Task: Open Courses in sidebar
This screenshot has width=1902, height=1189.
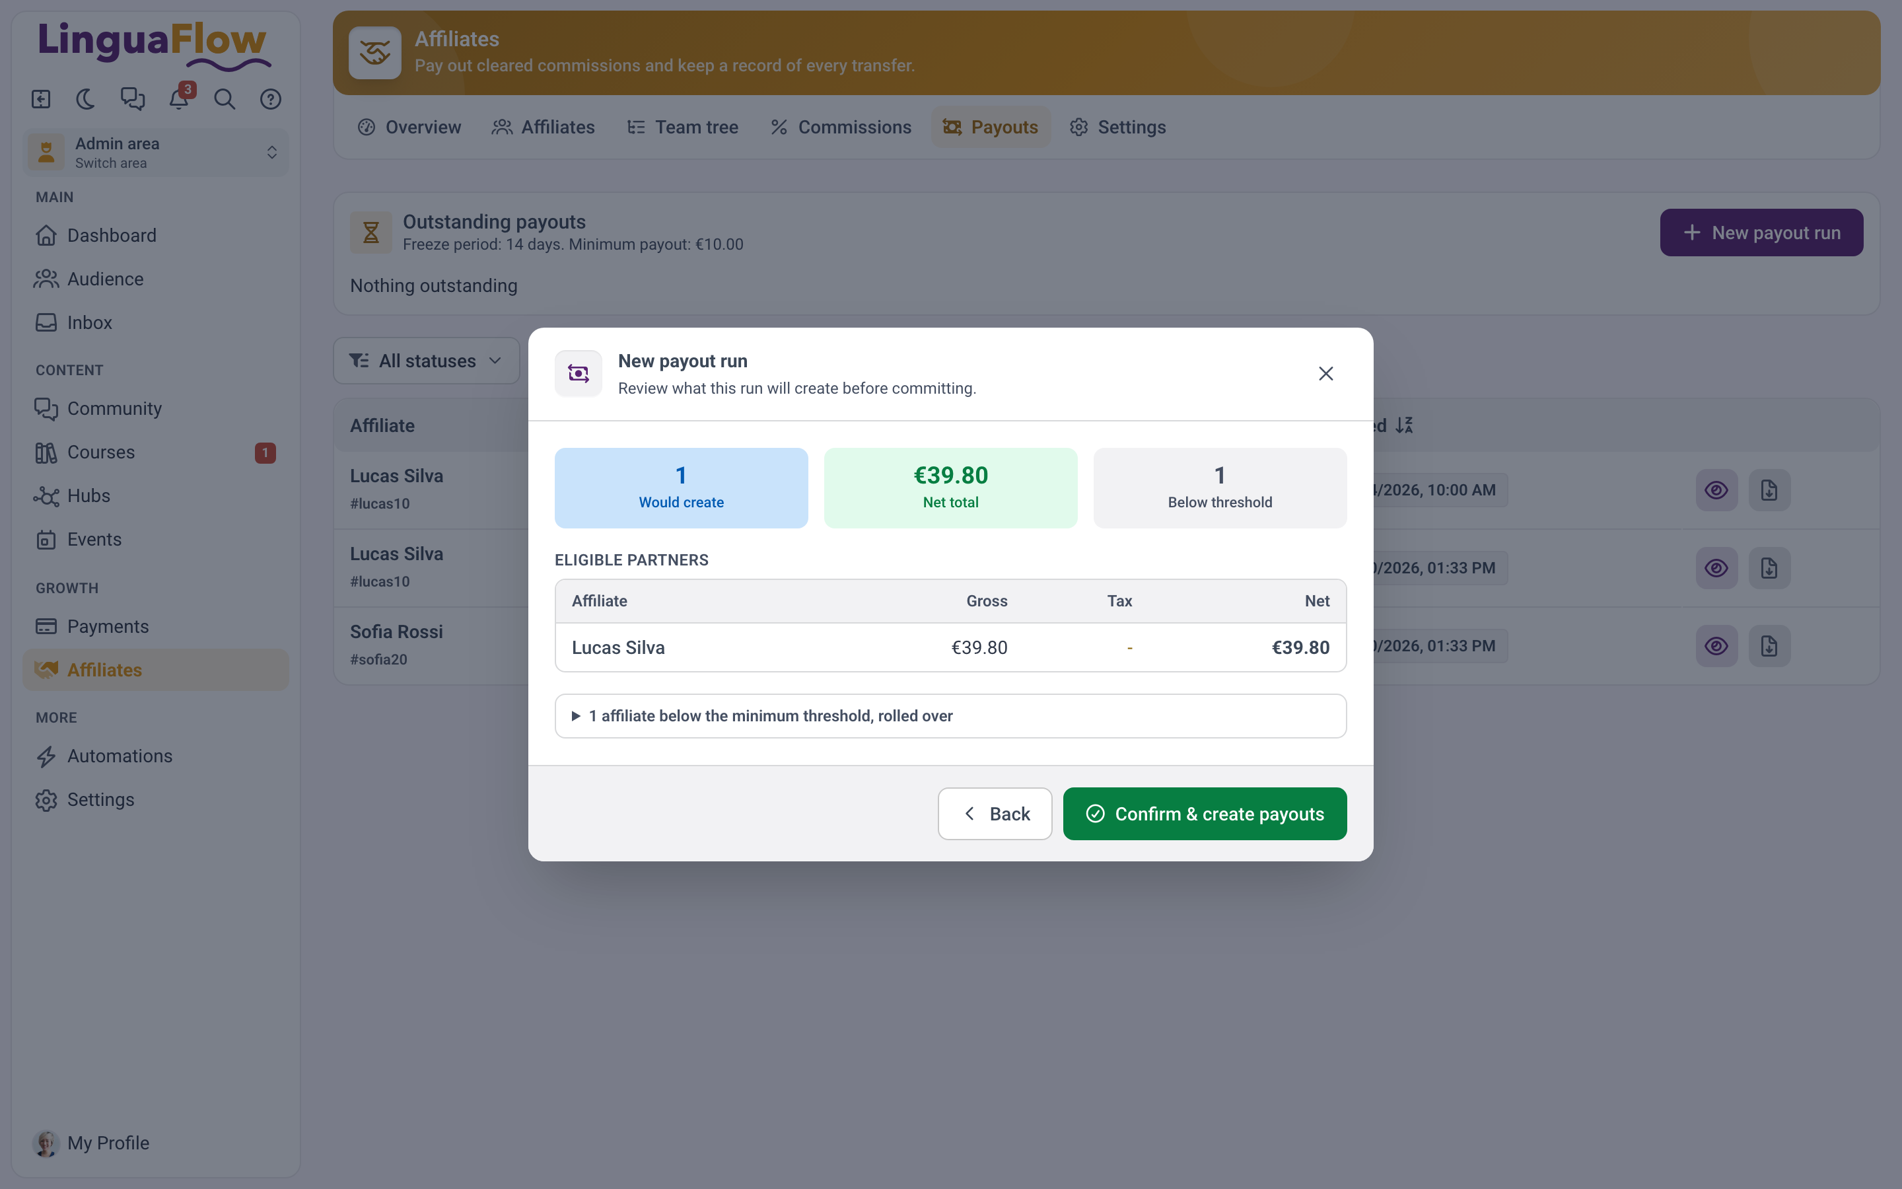Action: (x=156, y=452)
